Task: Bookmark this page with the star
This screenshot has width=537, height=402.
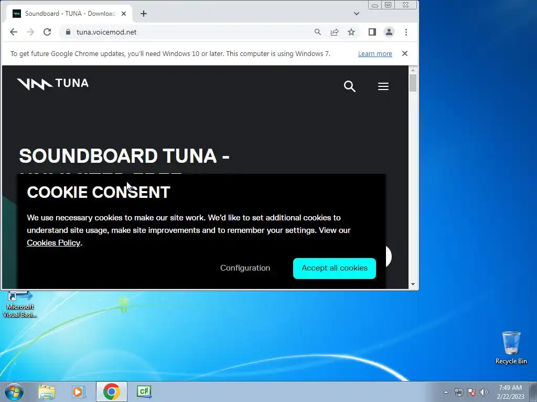Action: click(351, 32)
